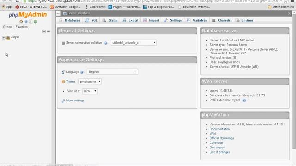Open the BidVertiser bookmark
The height and width of the screenshot is (166, 296).
click(194, 7)
